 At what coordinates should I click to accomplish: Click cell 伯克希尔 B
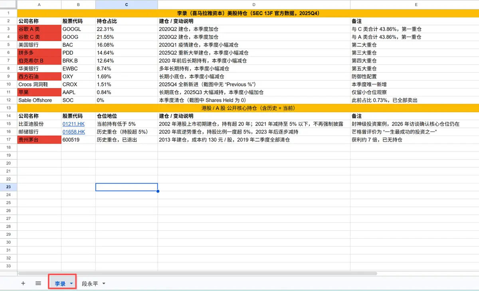click(x=39, y=61)
